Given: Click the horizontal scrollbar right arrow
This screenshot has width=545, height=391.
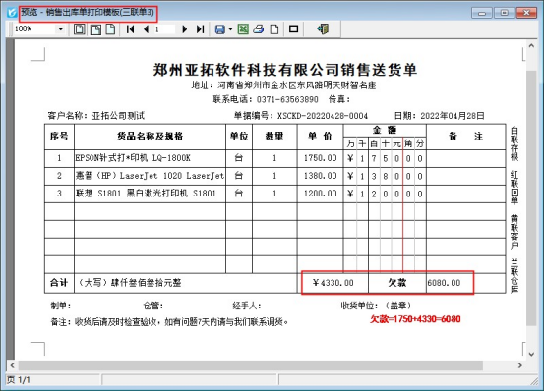Looking at the screenshot, I should click(520, 365).
